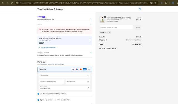The height and width of the screenshot is (104, 178).
Task: Click the shipping error message text
Action: coord(66,30)
